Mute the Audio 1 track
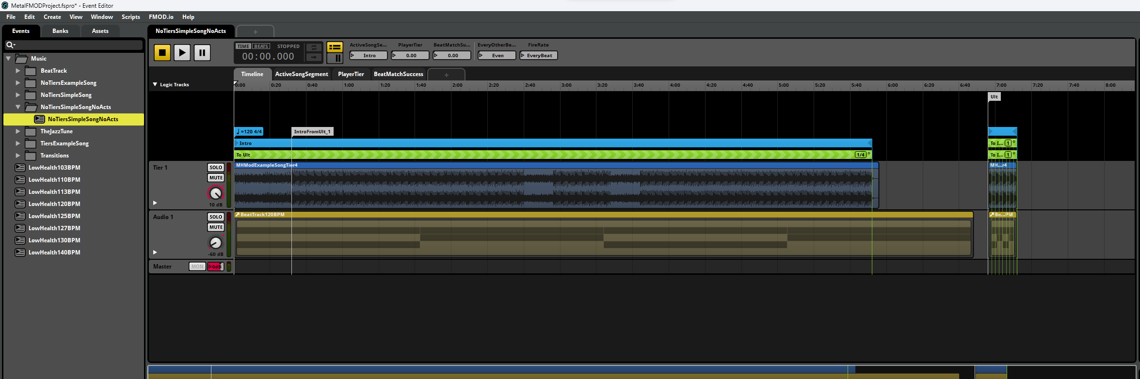Viewport: 1140px width, 379px height. pyautogui.click(x=216, y=227)
